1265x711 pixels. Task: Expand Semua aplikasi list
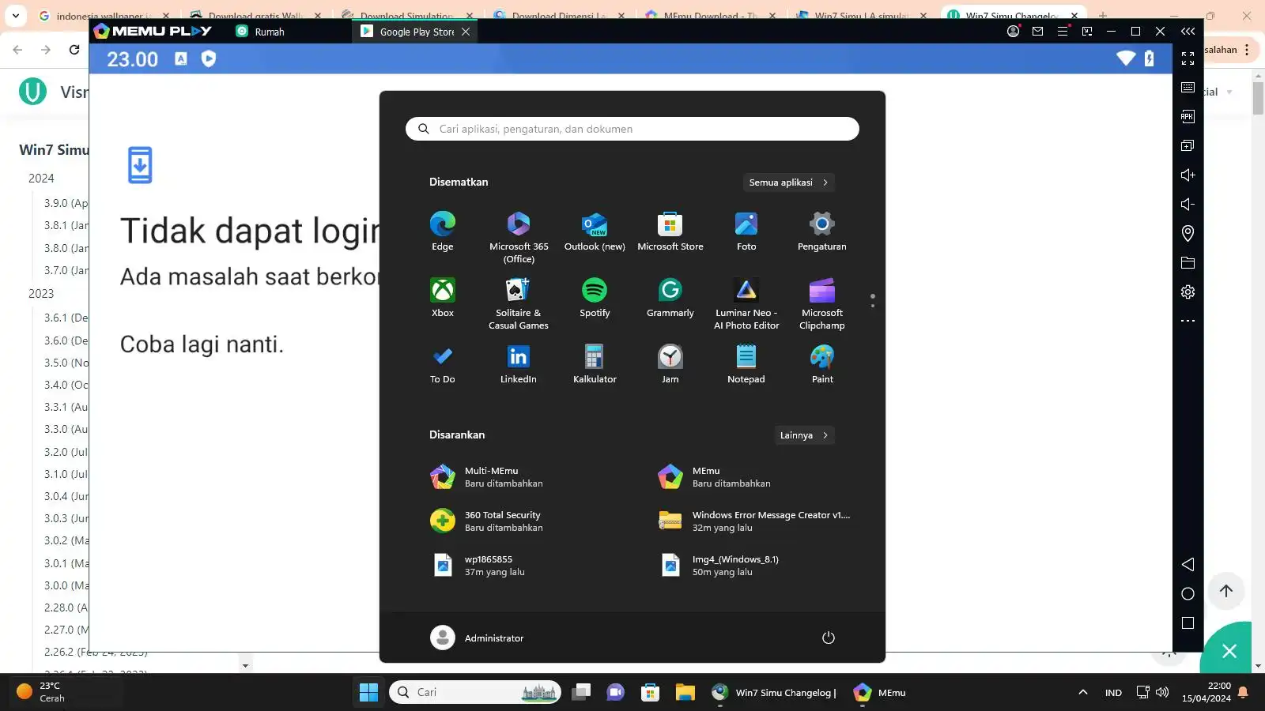coord(788,182)
